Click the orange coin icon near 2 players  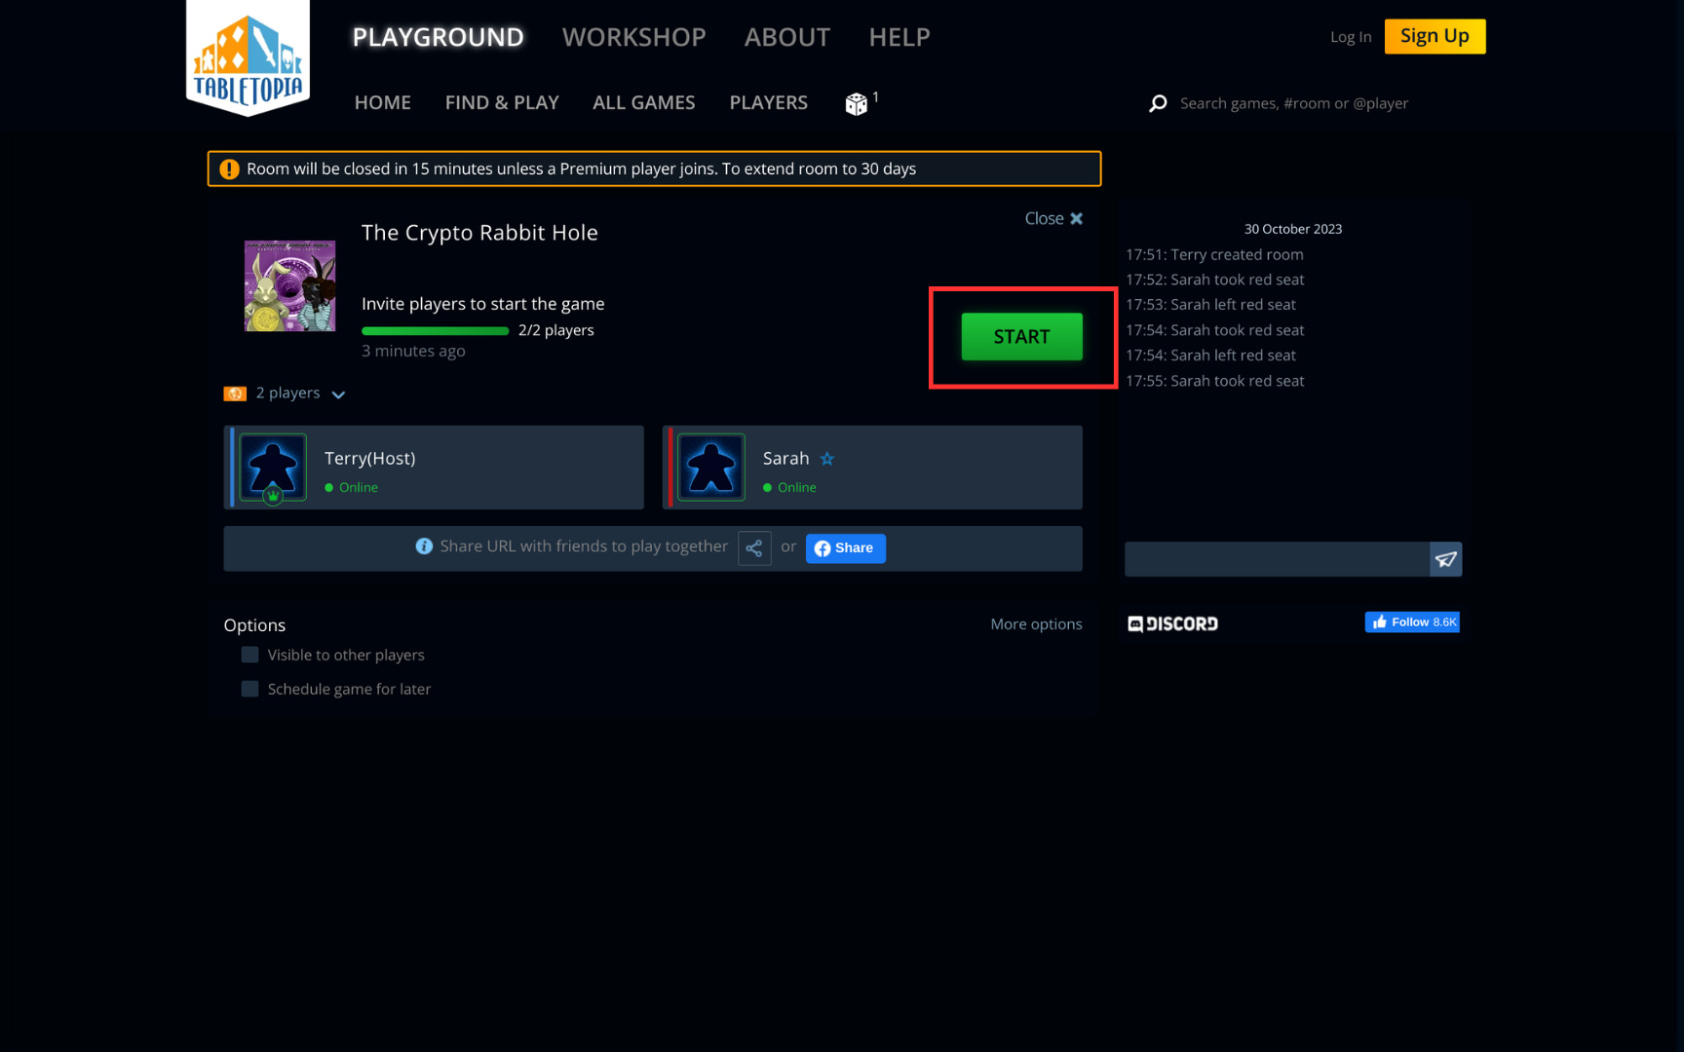coord(235,393)
